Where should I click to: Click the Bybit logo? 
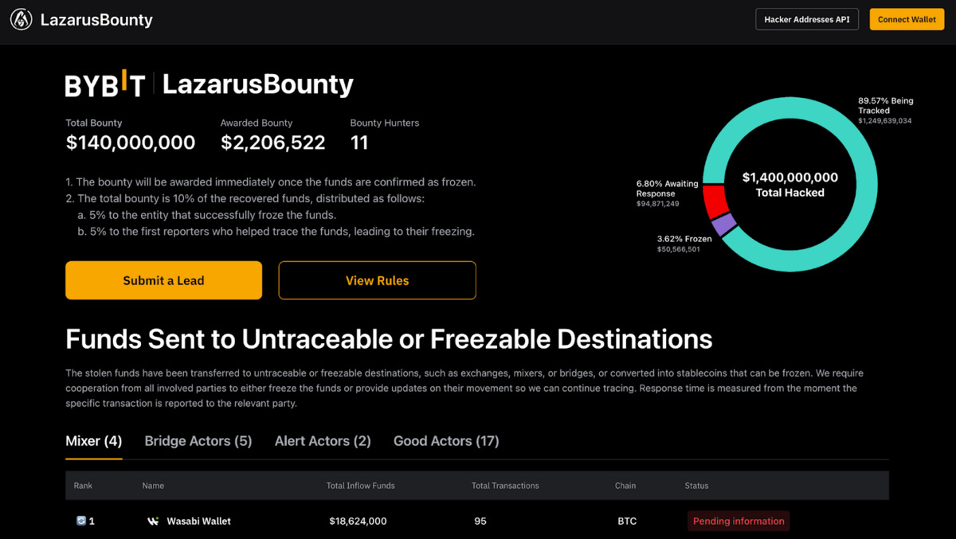104,84
